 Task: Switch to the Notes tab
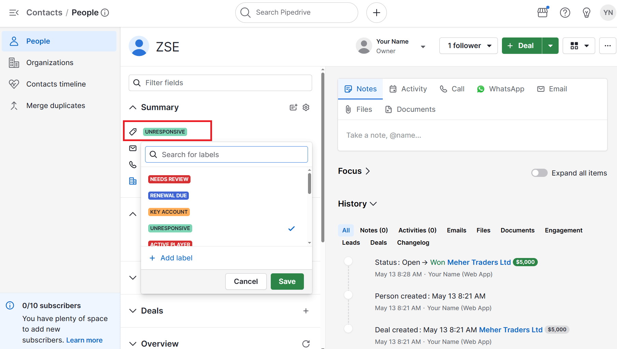click(x=360, y=89)
